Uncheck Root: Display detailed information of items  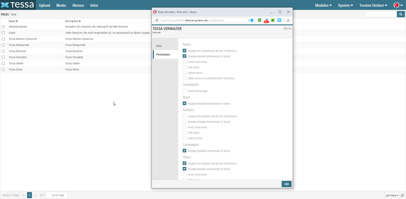pos(185,103)
